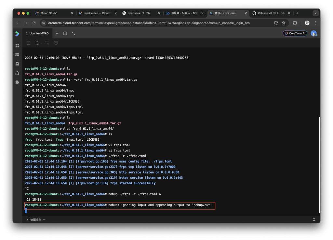Click the '(80.6 MB/s)' download speed text
This screenshot has height=240, width=333.
coord(71,58)
